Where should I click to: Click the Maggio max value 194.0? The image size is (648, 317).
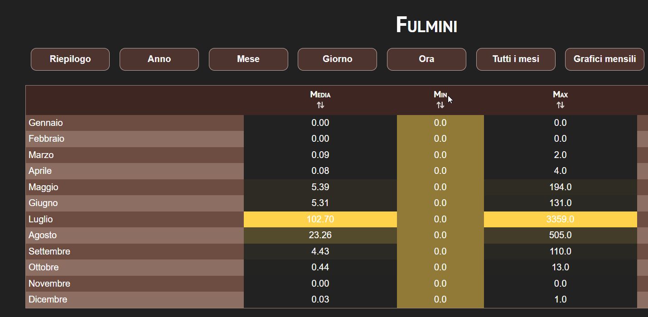(x=561, y=187)
